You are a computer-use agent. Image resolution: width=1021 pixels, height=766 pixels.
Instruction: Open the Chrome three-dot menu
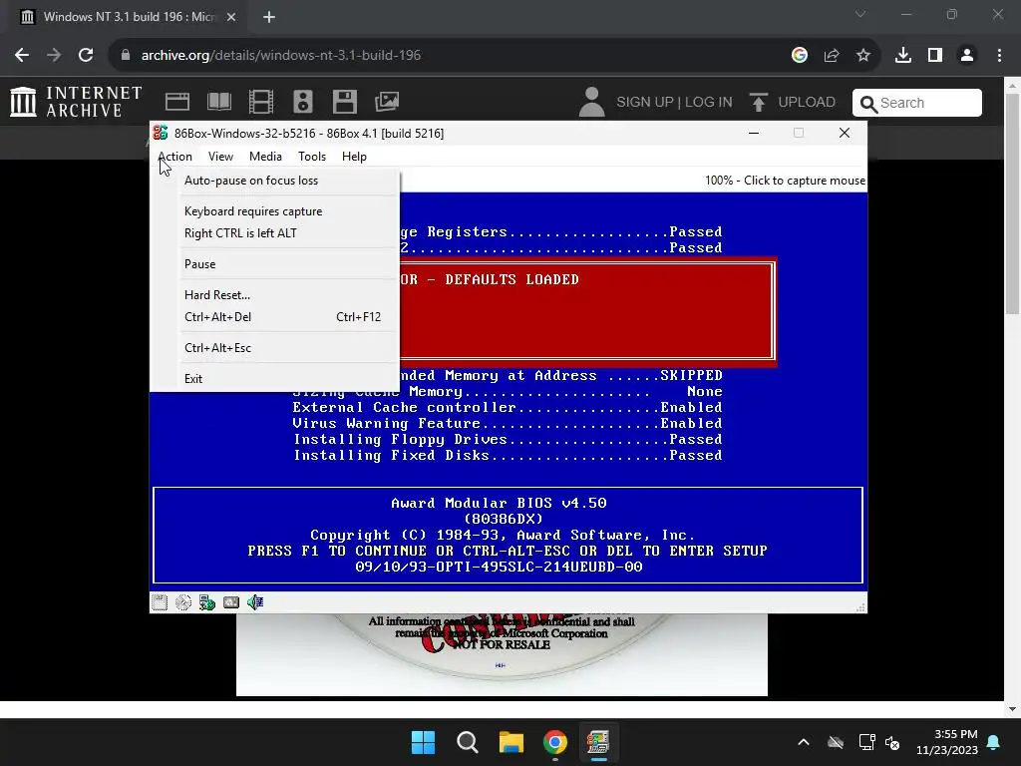[x=999, y=56]
